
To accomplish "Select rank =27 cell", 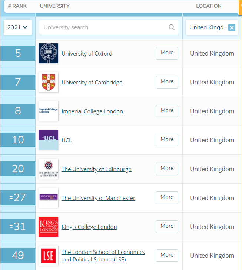I will point(18,198).
